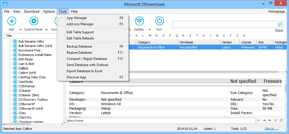
Task: Select Camfrog Video Chat in list
Action: (x=32, y=77)
